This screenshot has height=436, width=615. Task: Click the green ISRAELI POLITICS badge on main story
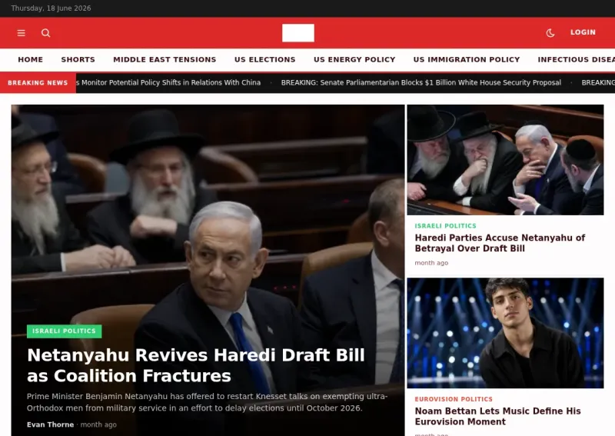point(64,331)
